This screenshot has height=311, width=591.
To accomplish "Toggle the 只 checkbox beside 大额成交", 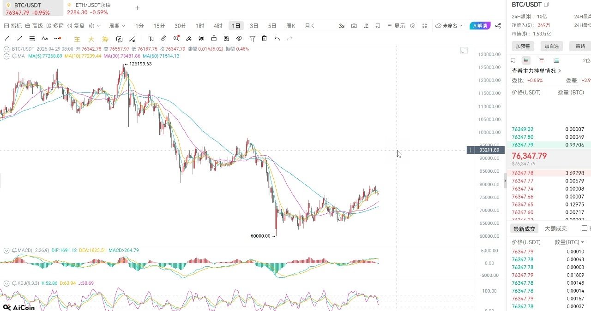I will (x=585, y=228).
